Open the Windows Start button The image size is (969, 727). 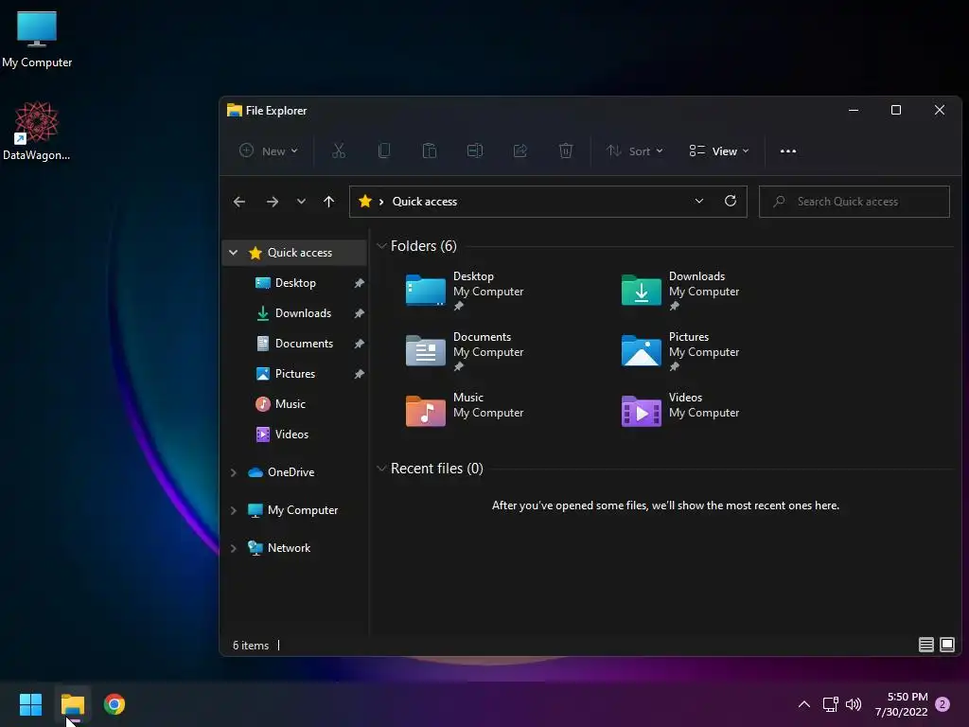(x=30, y=704)
